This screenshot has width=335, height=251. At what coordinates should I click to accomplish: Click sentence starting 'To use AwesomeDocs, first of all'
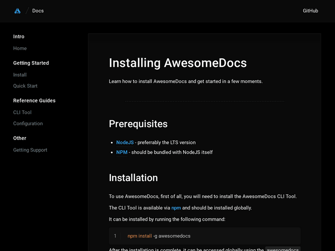point(203,197)
